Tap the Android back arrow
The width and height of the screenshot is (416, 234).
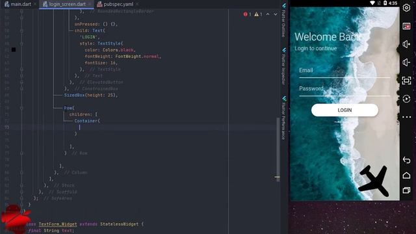(x=406, y=160)
